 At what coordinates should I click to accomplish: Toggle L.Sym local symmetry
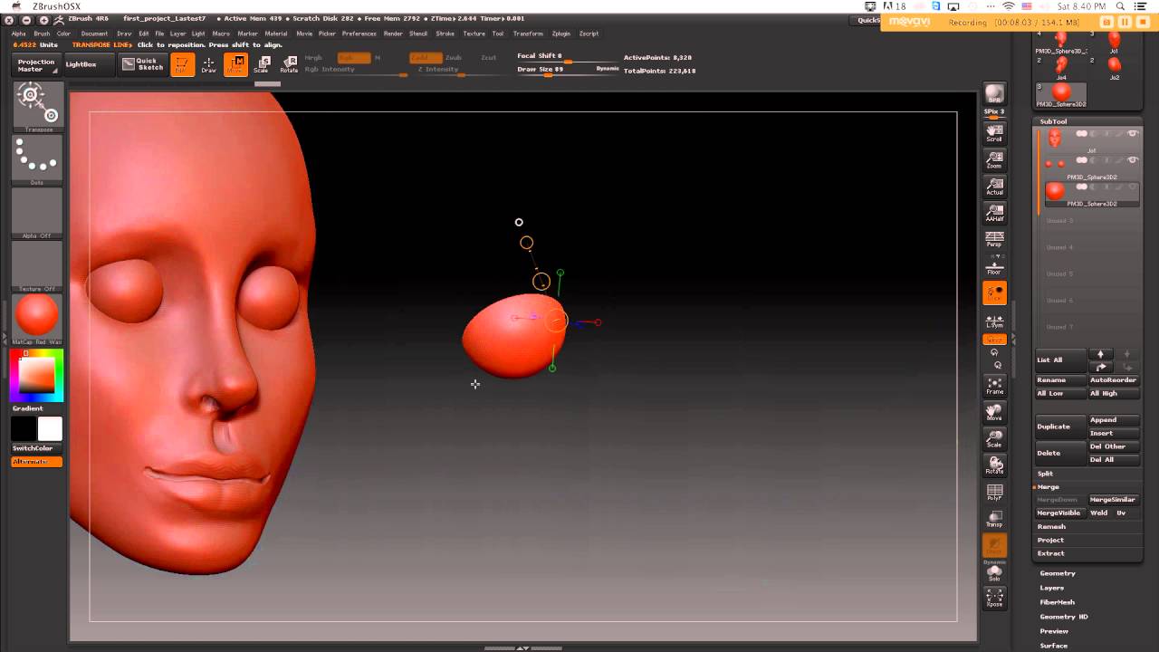(x=994, y=321)
